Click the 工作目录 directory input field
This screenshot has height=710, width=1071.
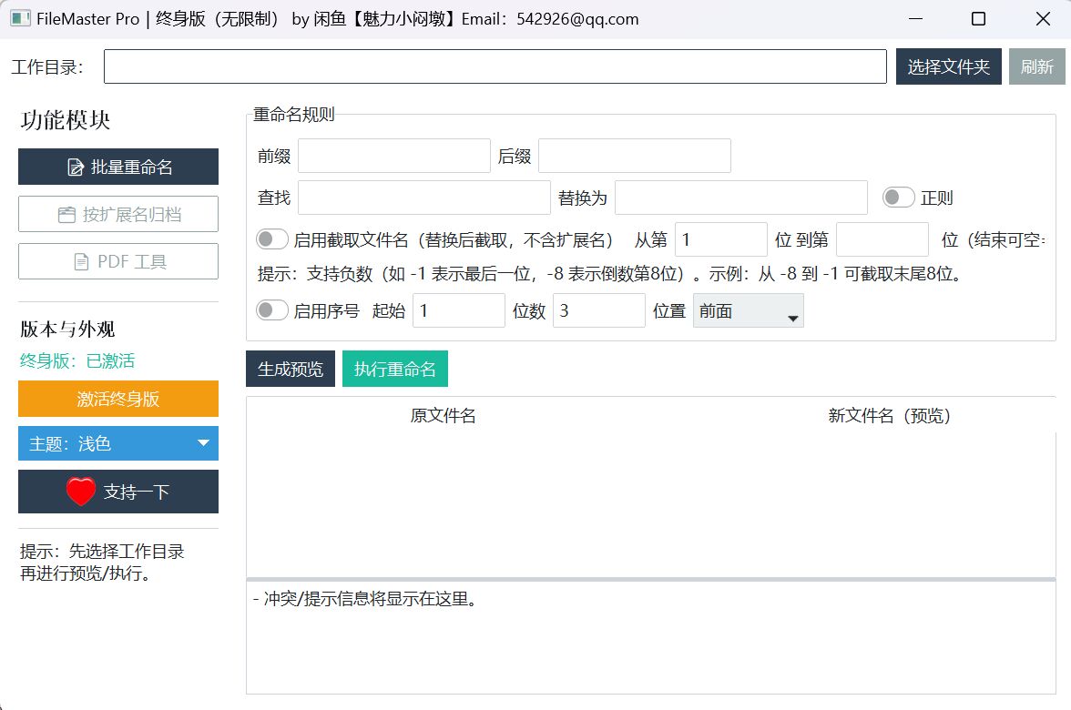pyautogui.click(x=495, y=66)
